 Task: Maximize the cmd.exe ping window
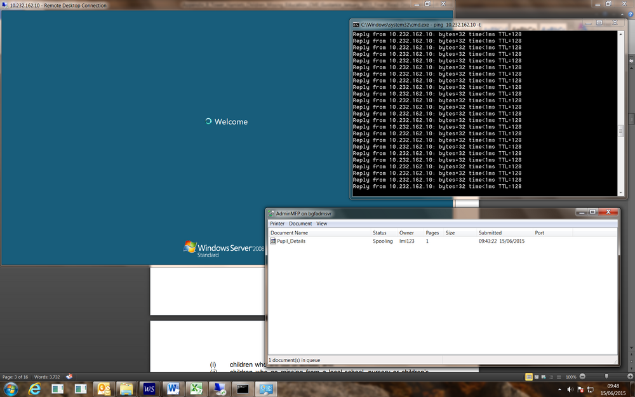599,23
